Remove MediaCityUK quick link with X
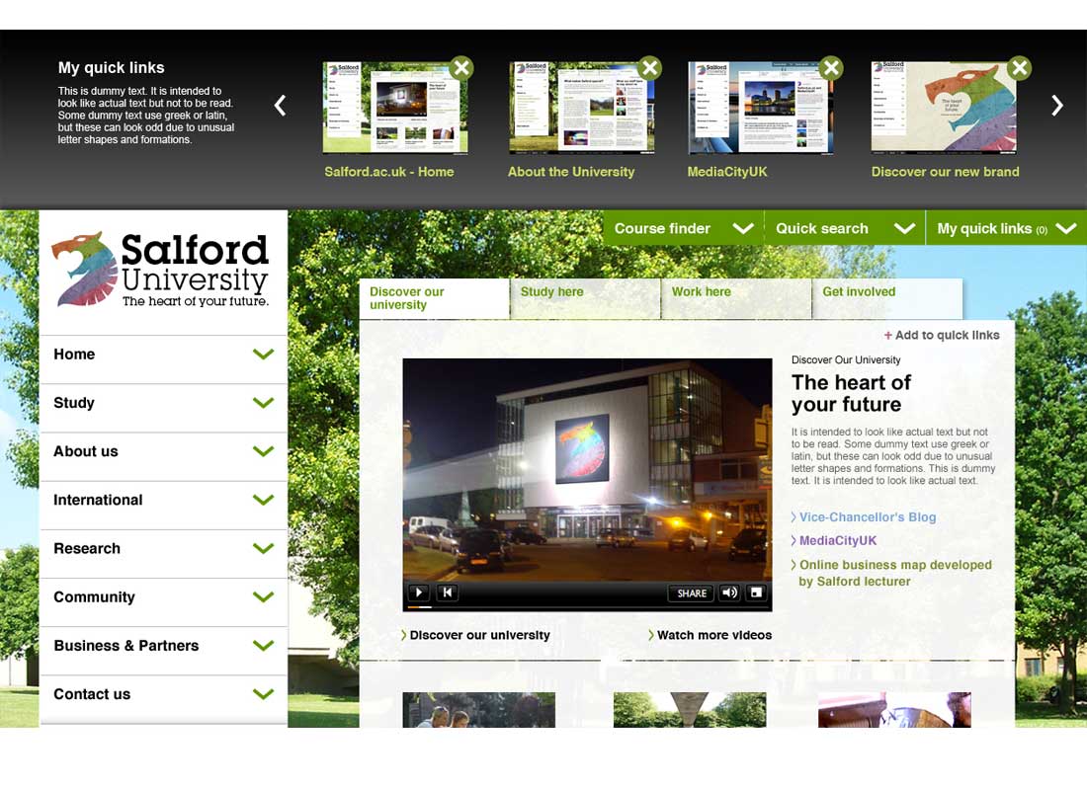The width and height of the screenshot is (1087, 790). [831, 68]
